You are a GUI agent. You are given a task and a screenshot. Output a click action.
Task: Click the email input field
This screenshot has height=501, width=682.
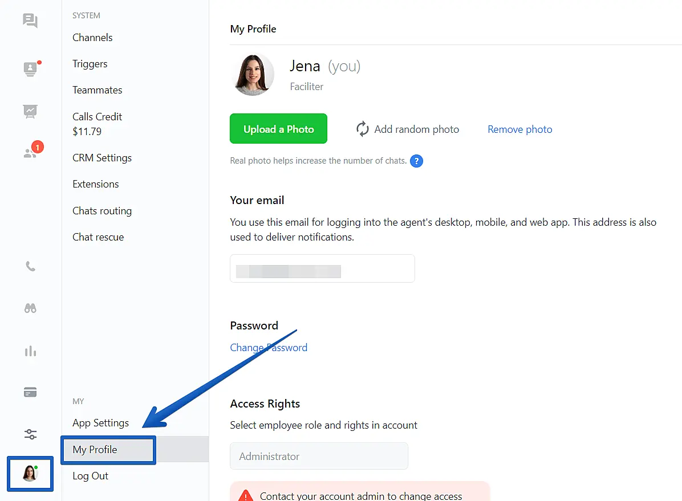(322, 268)
